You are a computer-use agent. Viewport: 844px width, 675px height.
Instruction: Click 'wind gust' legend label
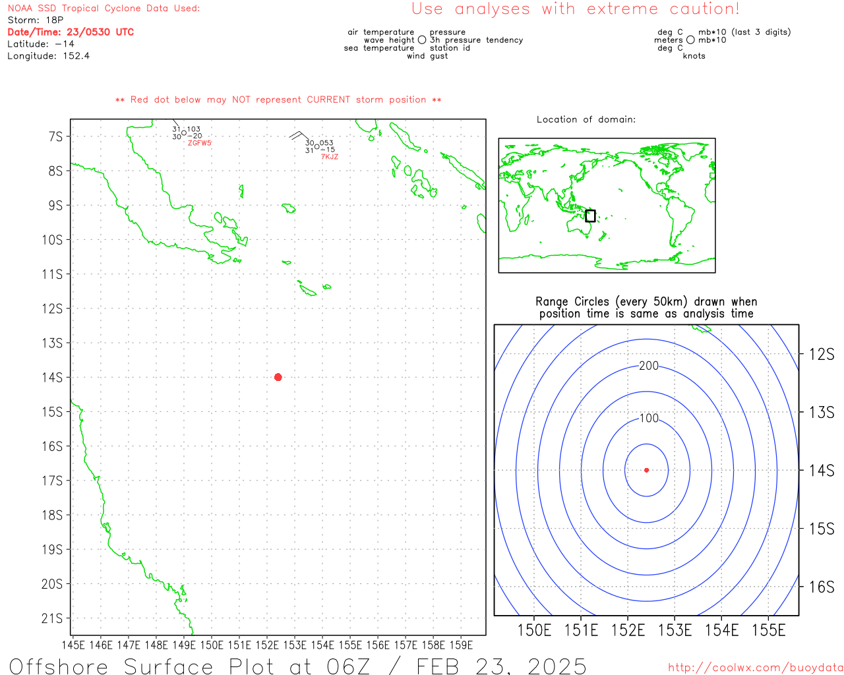pos(427,56)
